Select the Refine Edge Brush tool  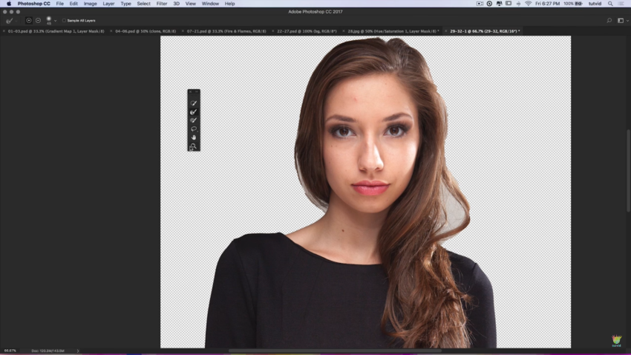(x=194, y=111)
